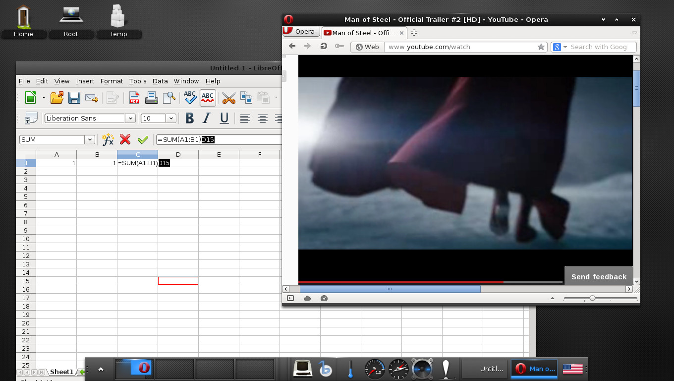674x381 pixels.
Task: Accept the formula with the green checkmark
Action: point(143,139)
